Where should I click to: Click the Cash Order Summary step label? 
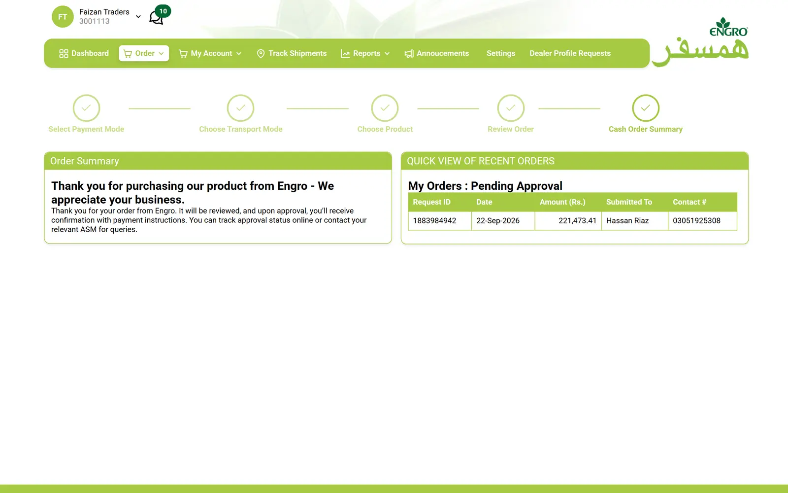tap(646, 129)
